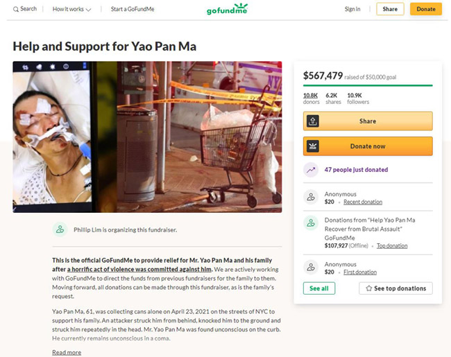Click the upload icon on Share button
451x357 pixels.
tap(313, 121)
